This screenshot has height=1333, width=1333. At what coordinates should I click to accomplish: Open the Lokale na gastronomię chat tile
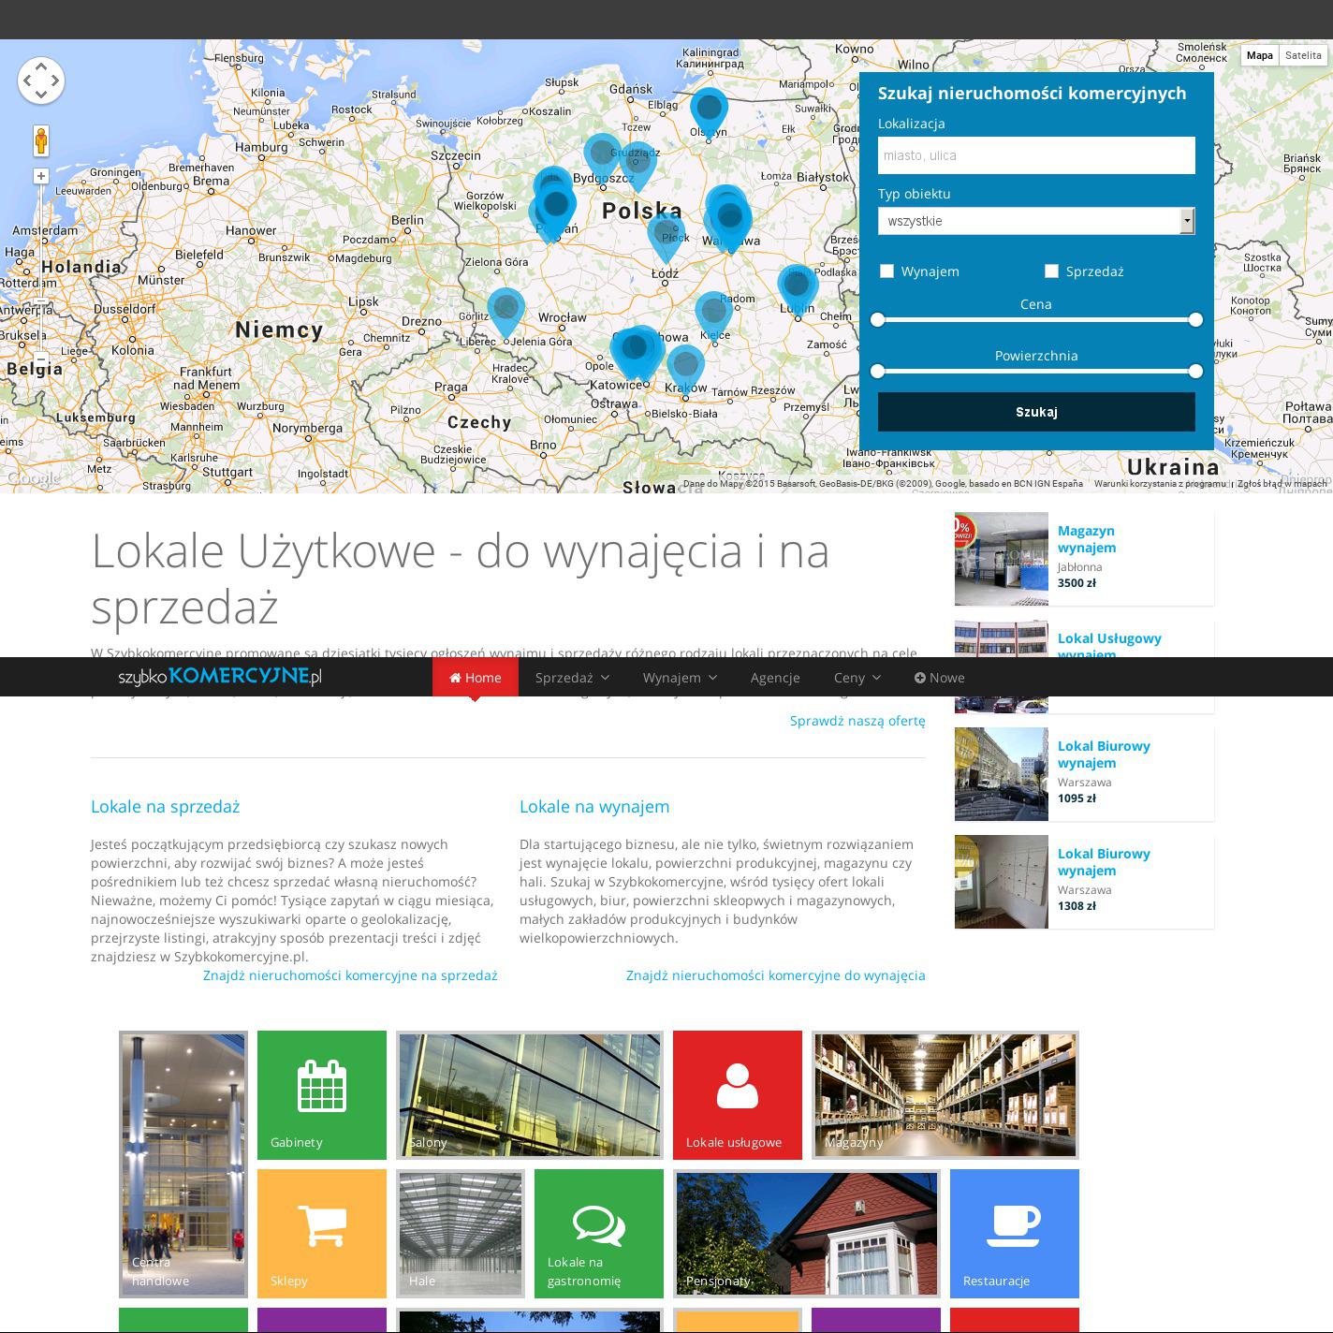point(599,1234)
